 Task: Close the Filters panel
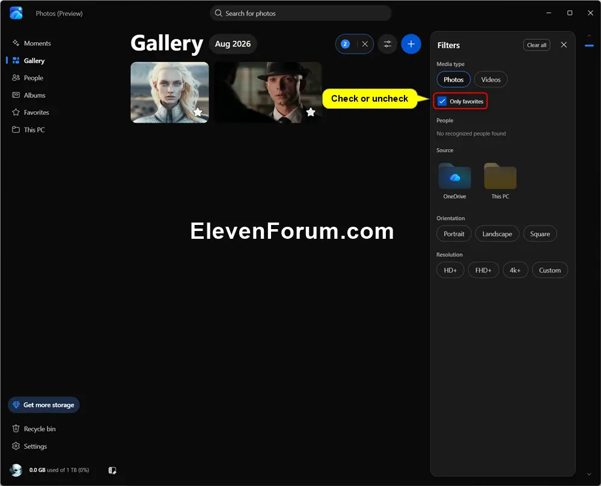564,45
